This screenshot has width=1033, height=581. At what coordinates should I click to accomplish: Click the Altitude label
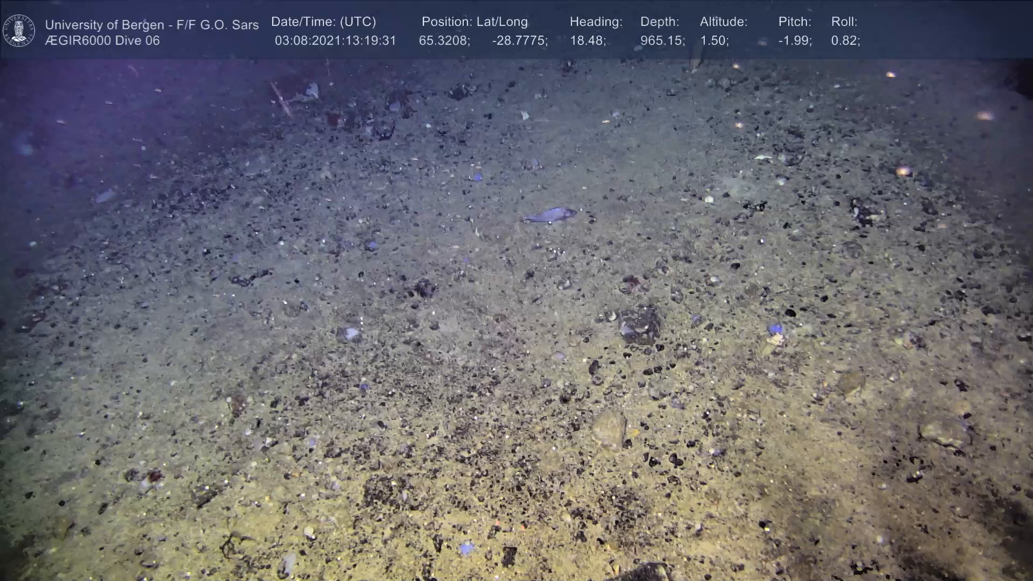click(724, 22)
